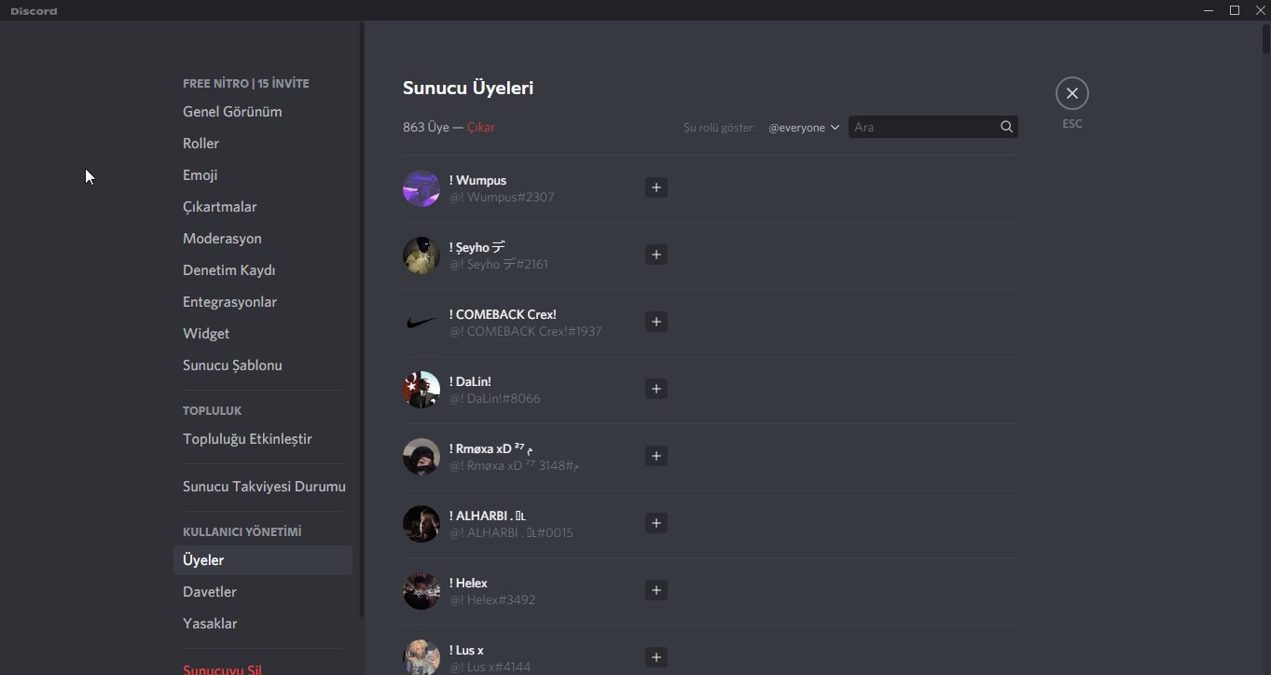1271x675 pixels.
Task: Open ! Wumpus avatar
Action: point(421,188)
